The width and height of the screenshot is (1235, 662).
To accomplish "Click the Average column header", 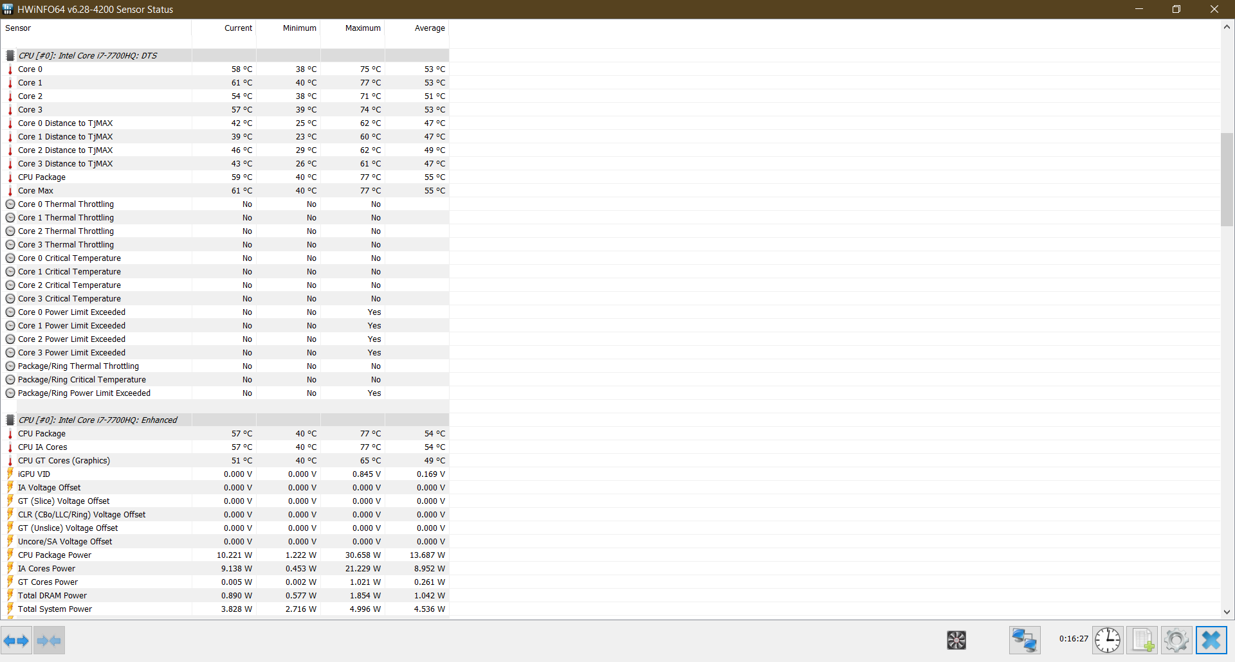I will (x=417, y=28).
